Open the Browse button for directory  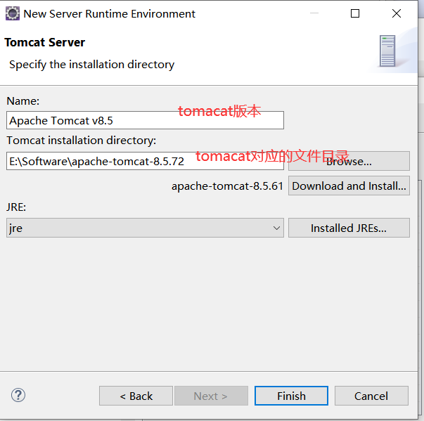[x=349, y=161]
